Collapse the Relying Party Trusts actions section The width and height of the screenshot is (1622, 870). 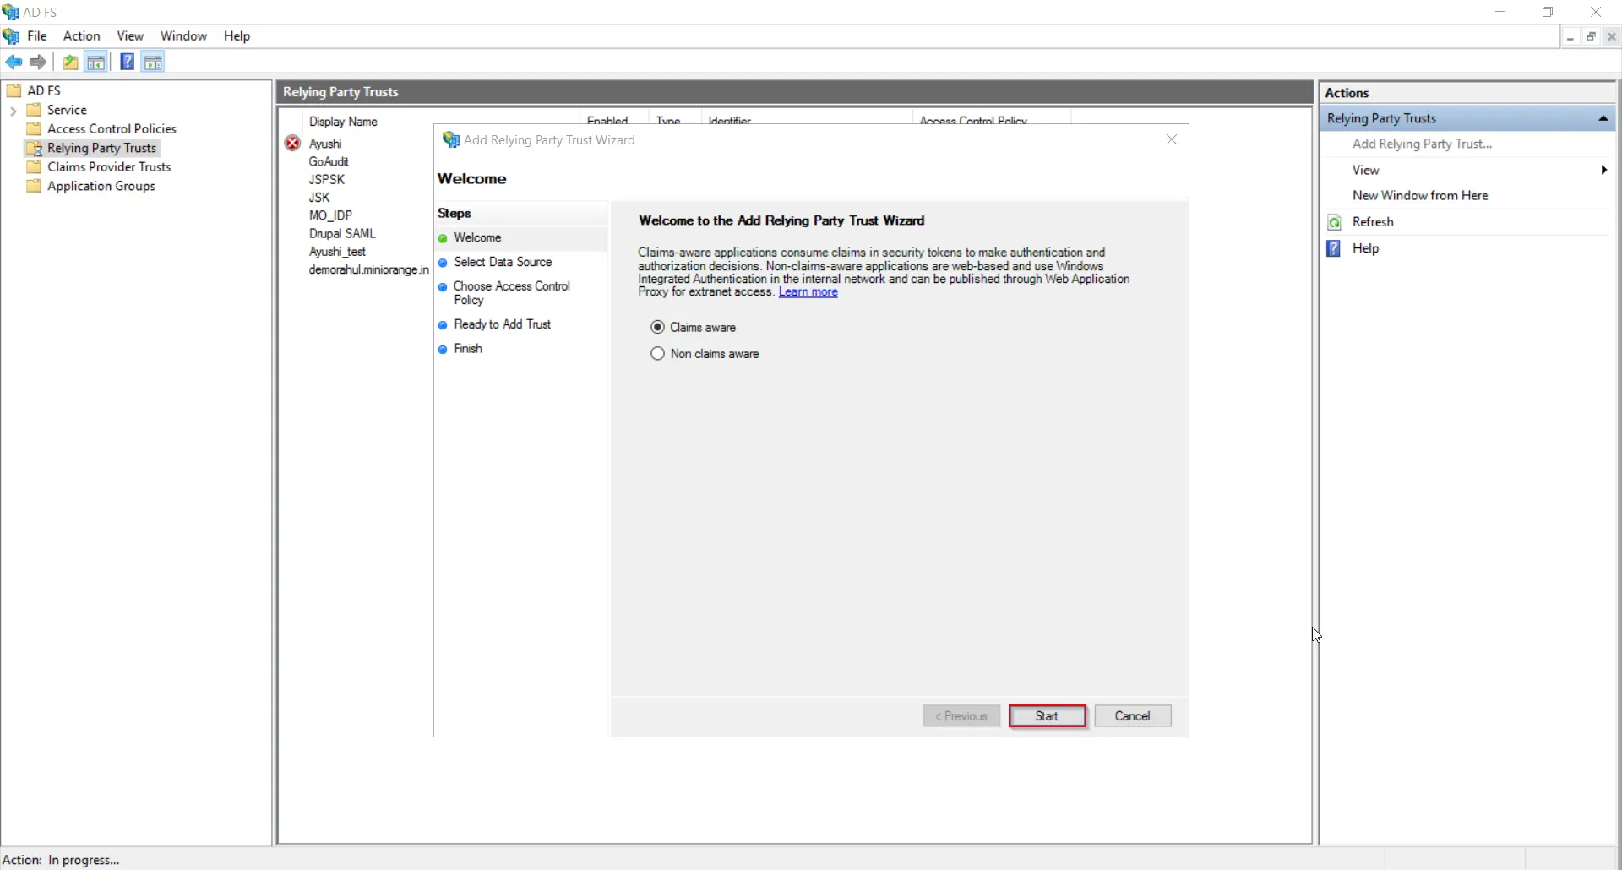pos(1603,118)
